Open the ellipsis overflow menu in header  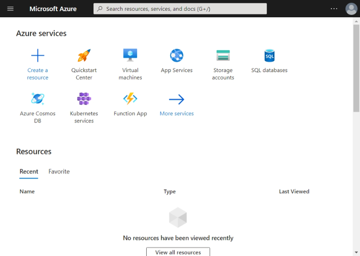[334, 9]
